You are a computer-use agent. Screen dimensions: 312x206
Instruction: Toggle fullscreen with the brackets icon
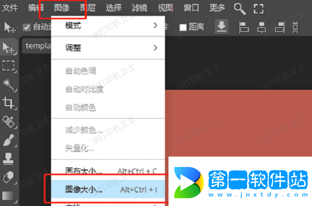click(258, 9)
